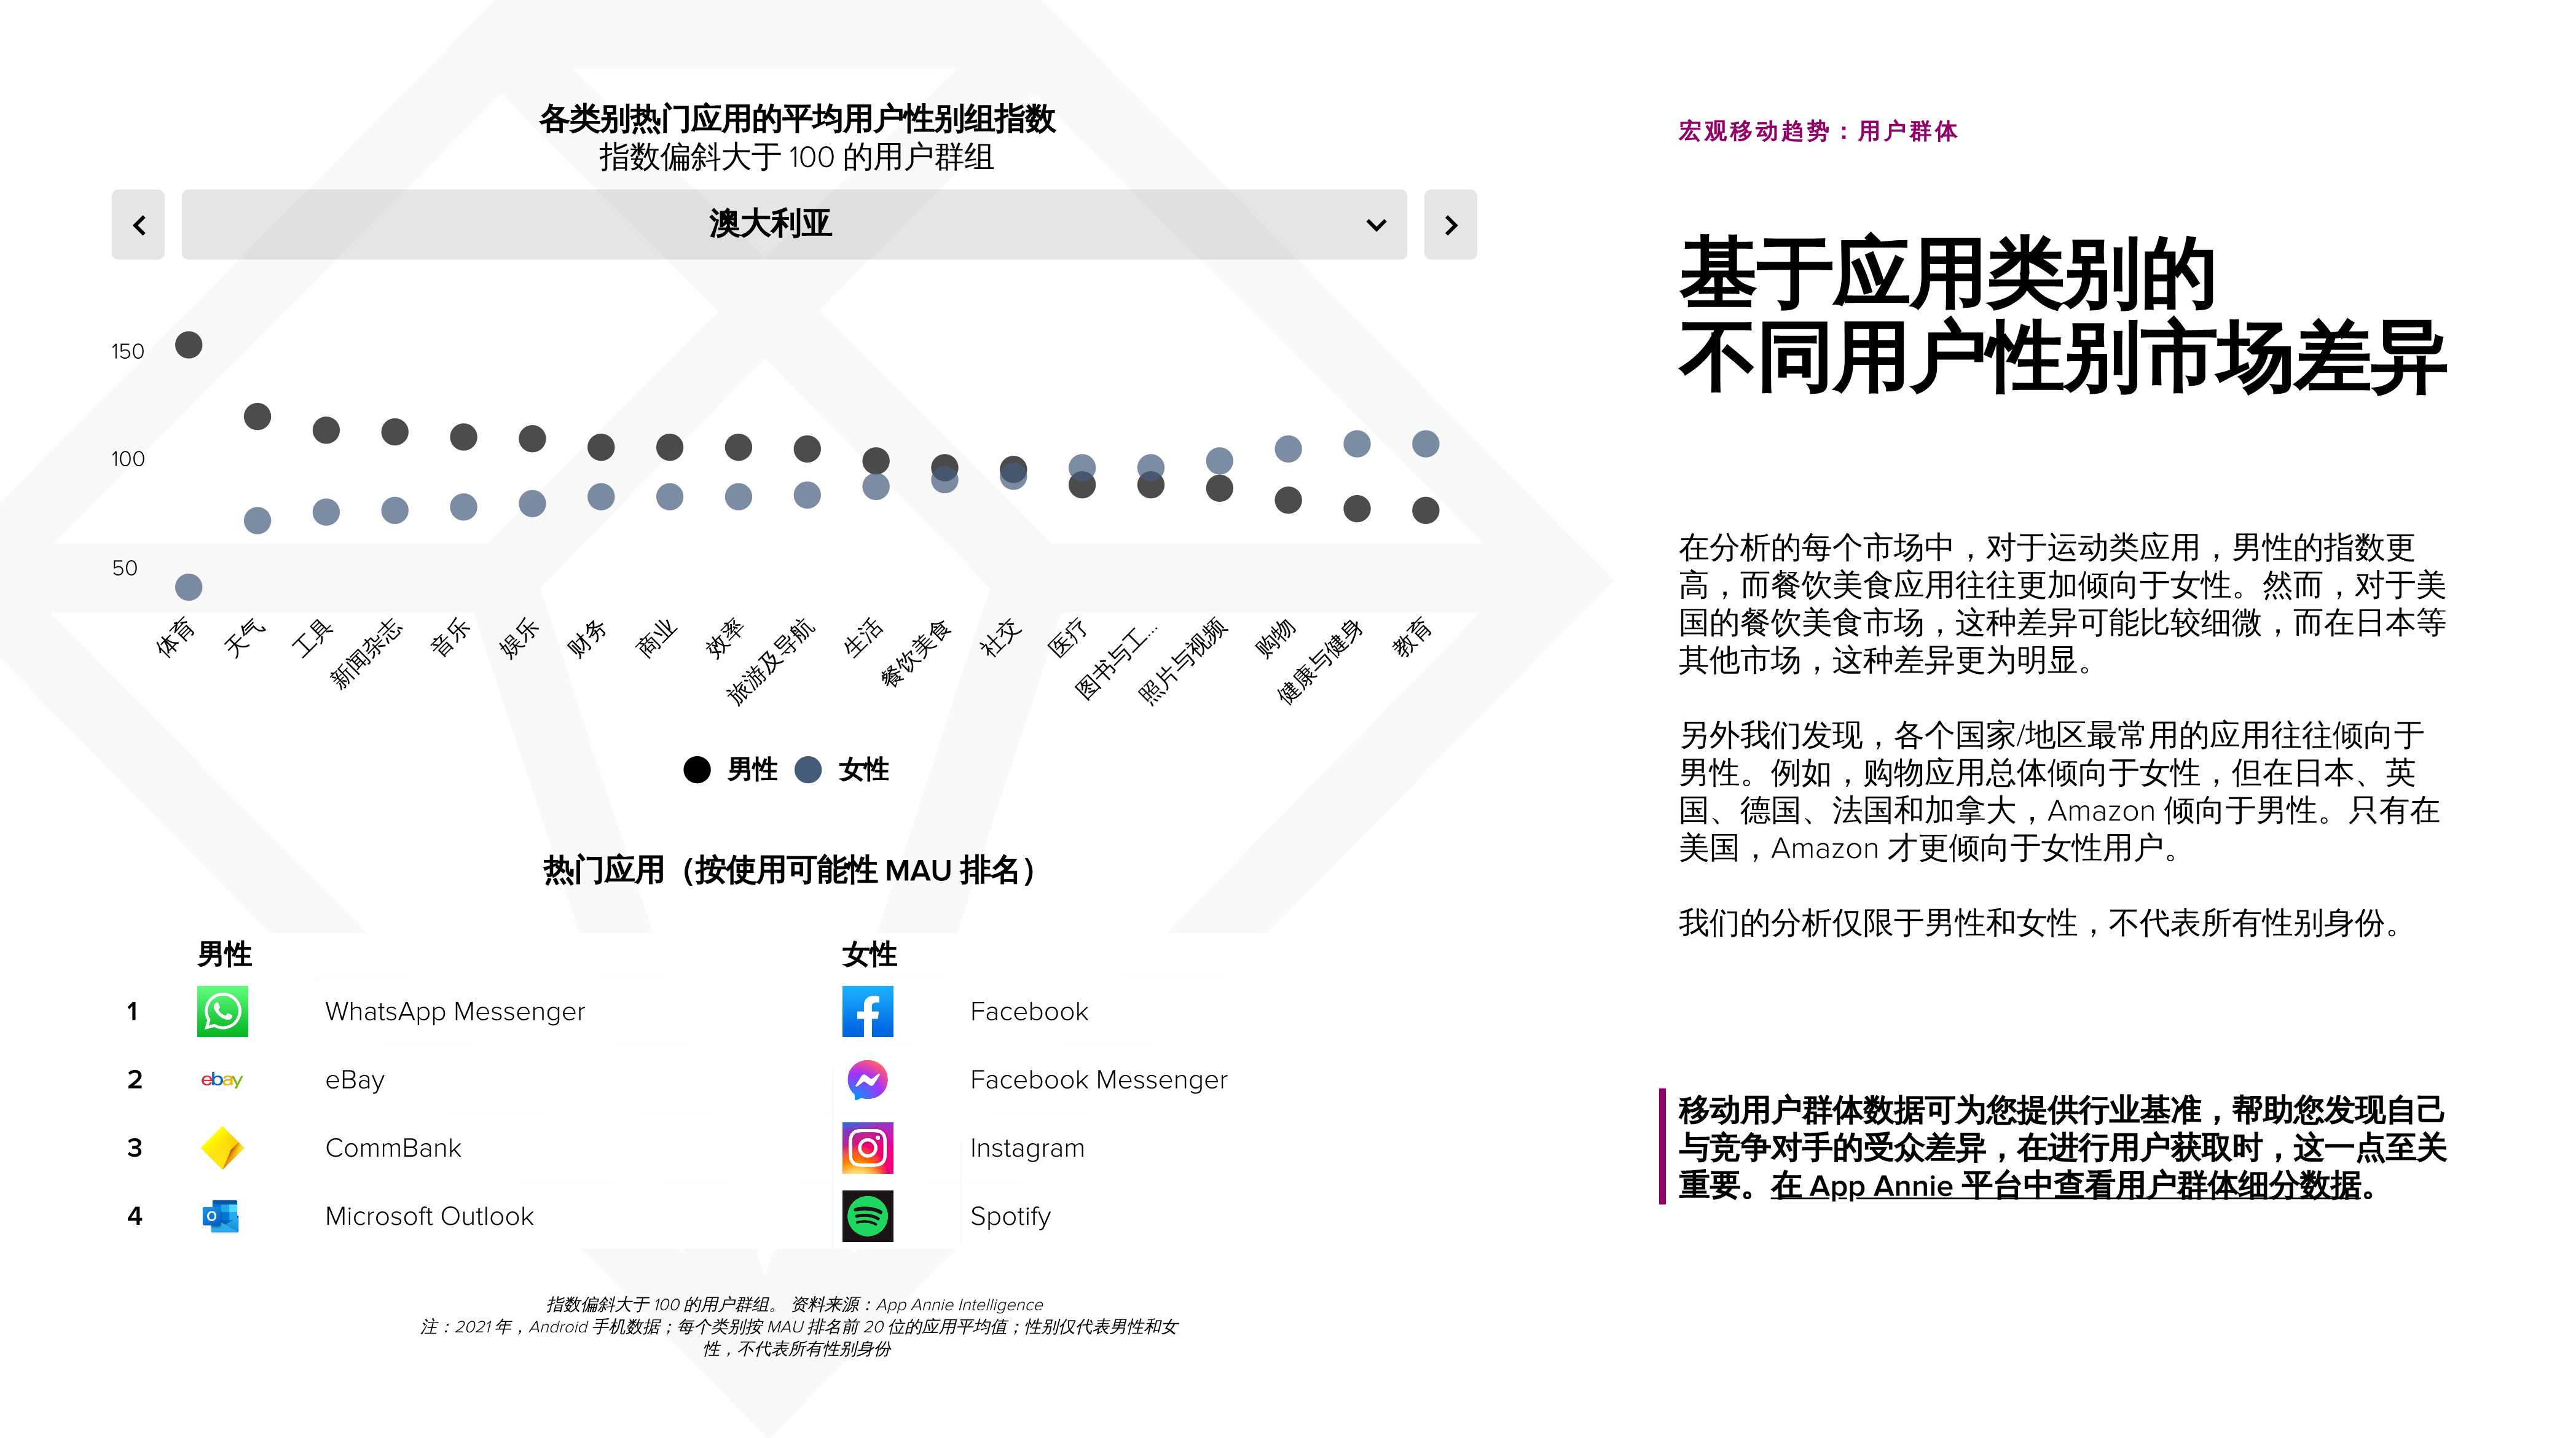Click the Instagram app icon

(868, 1148)
